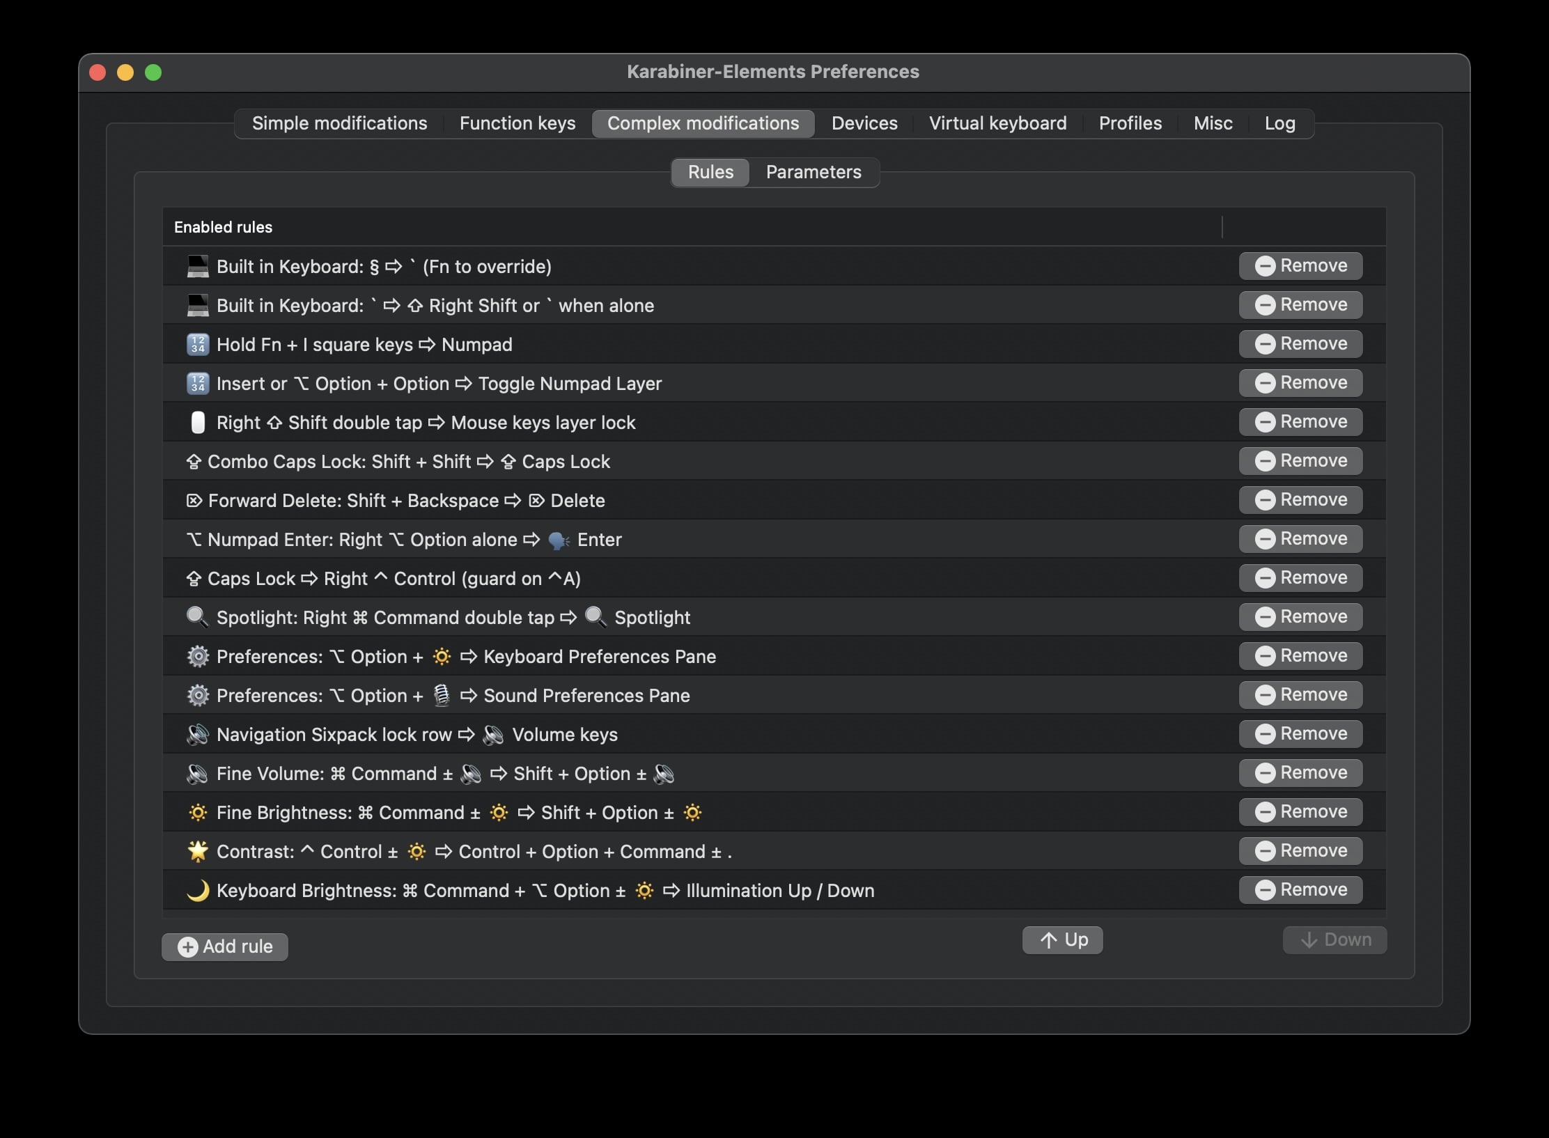Click the forward delete icon of the Forward Delete rule

[x=194, y=501]
